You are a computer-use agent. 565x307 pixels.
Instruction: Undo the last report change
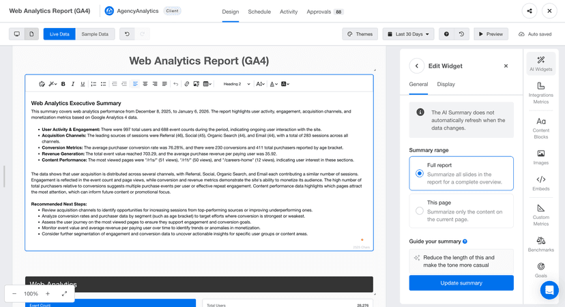pyautogui.click(x=127, y=34)
